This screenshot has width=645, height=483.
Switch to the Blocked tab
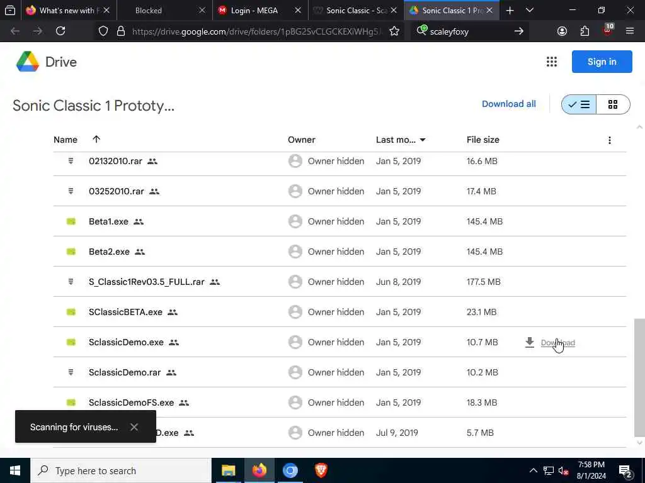(x=164, y=10)
